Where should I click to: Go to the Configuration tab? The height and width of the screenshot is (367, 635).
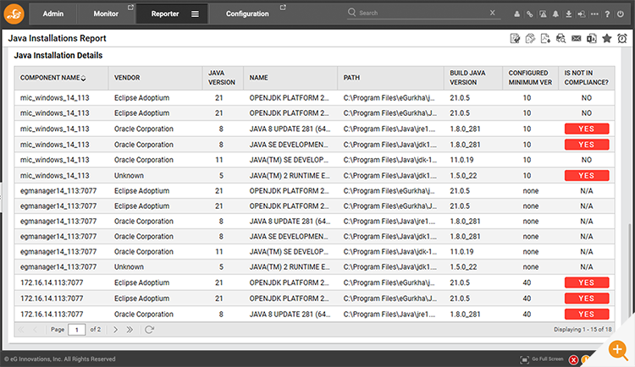[247, 14]
